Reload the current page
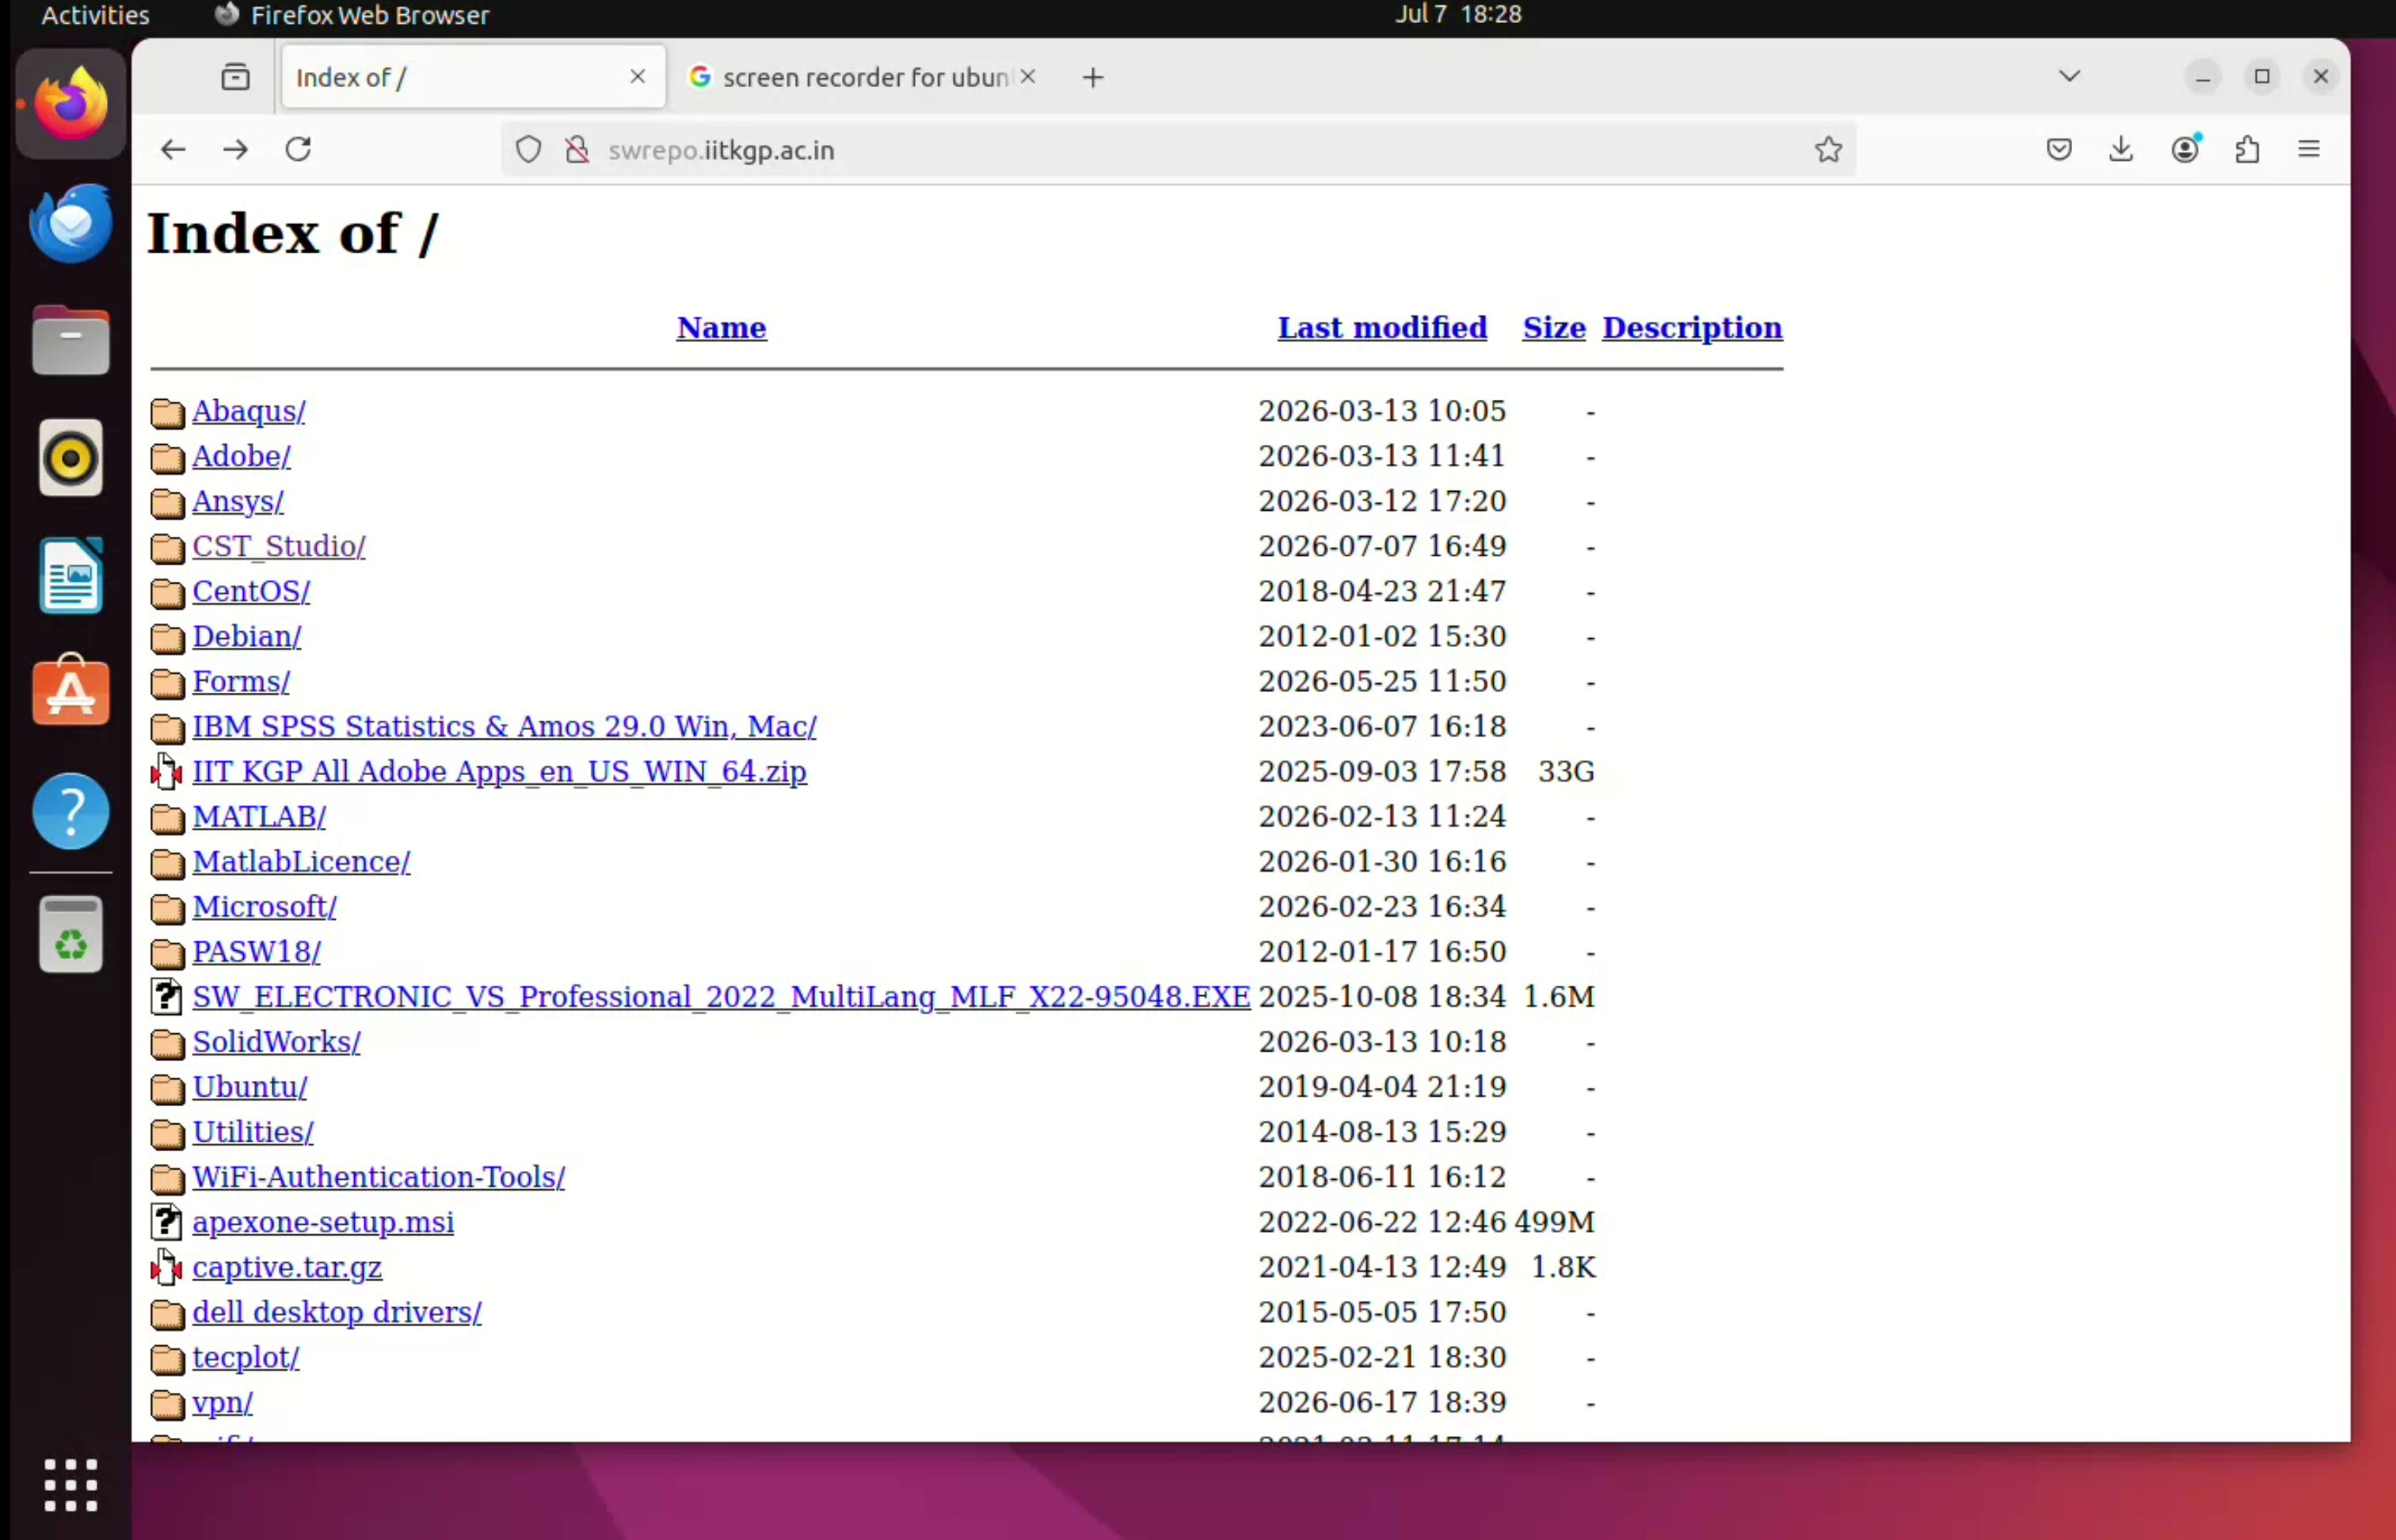This screenshot has height=1540, width=2396. click(x=298, y=150)
